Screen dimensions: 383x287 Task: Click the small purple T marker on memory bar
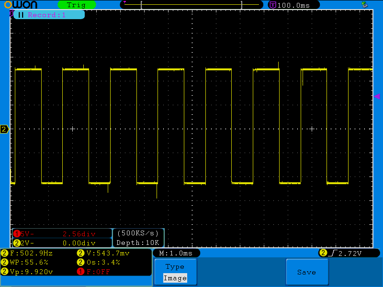point(125,2)
